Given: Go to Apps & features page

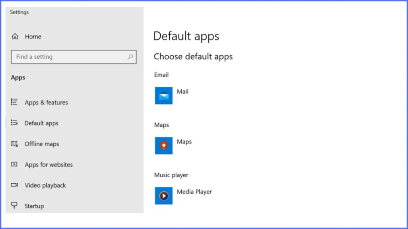Looking at the screenshot, I should point(46,103).
